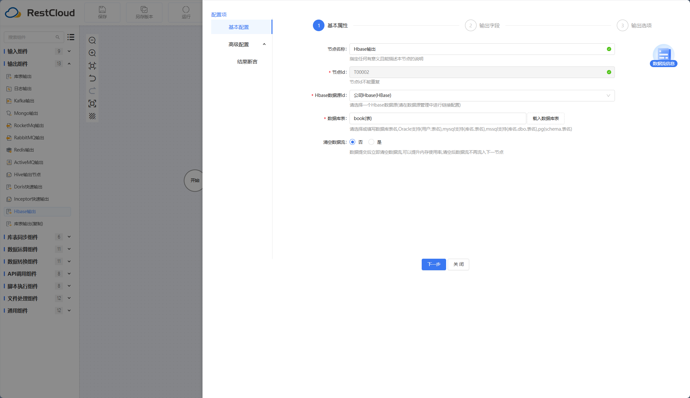This screenshot has height=398, width=690.
Task: Click the Save (保存) toolbar icon
Action: click(x=102, y=13)
